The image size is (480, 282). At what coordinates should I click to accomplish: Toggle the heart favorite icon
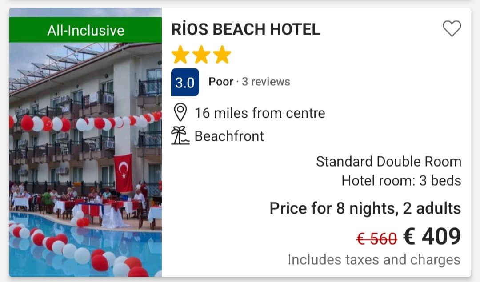click(452, 29)
